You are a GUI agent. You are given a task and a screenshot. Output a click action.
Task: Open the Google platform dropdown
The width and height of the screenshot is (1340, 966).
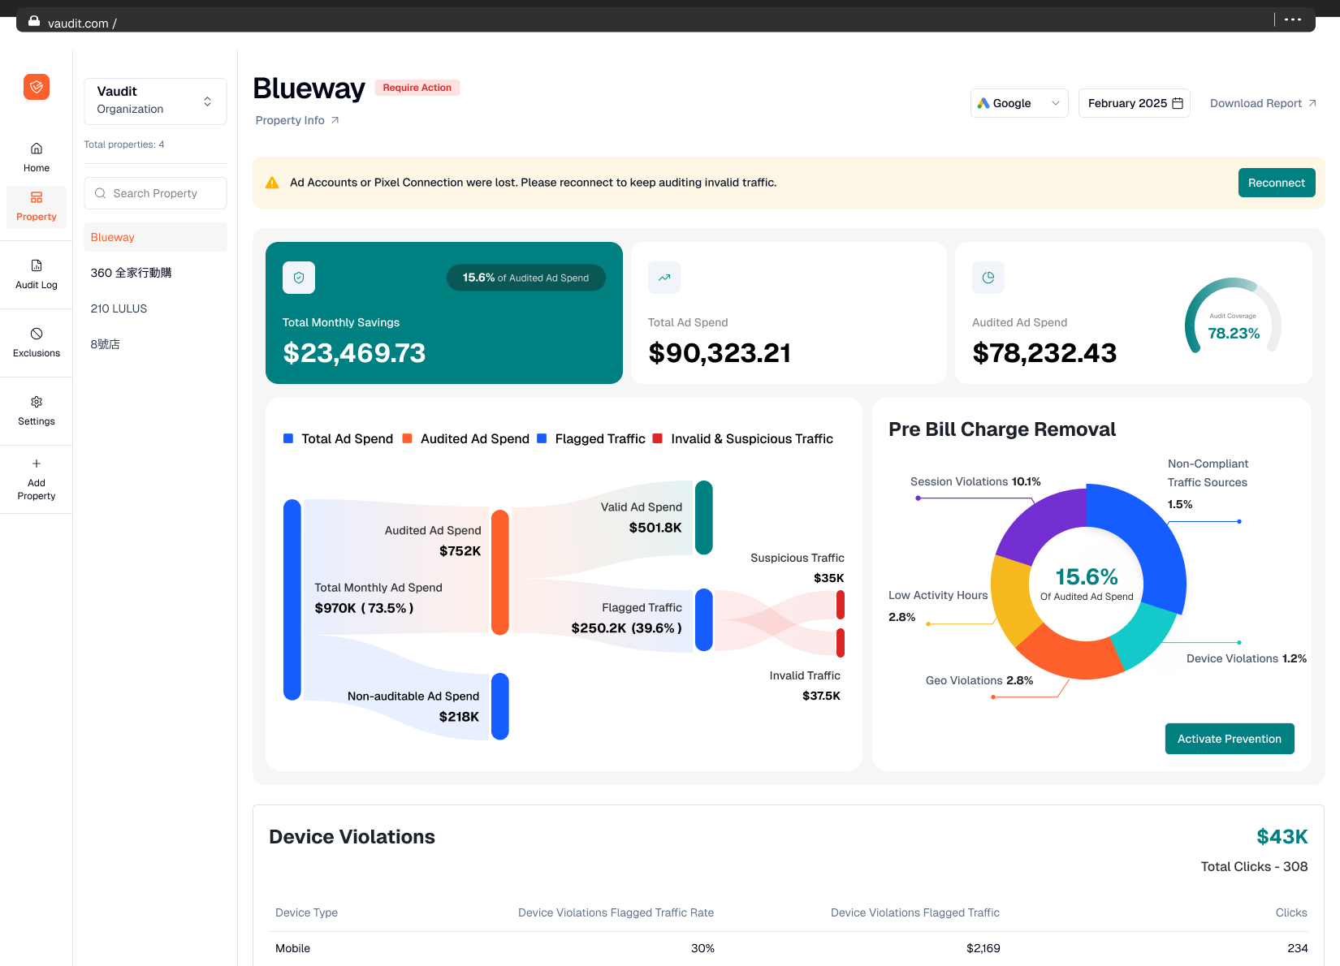(x=1019, y=103)
